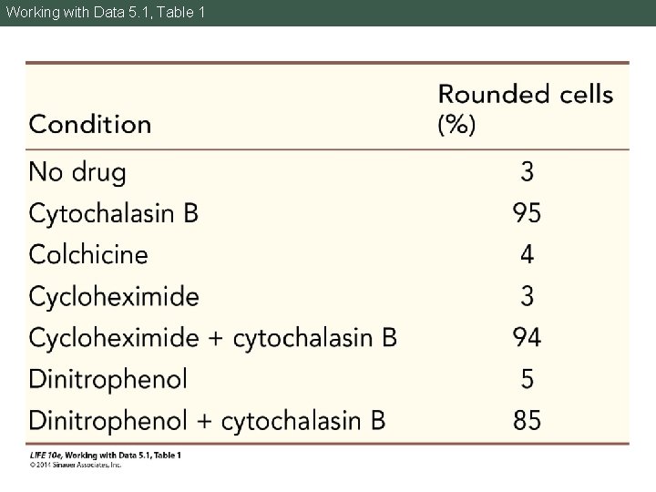The width and height of the screenshot is (656, 492).
Task: Click the value 3 in Cycloheximide row
Action: click(527, 296)
